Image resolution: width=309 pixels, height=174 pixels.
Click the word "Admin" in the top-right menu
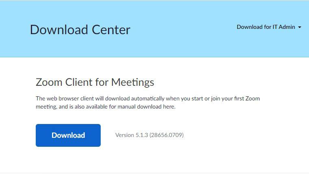(287, 27)
